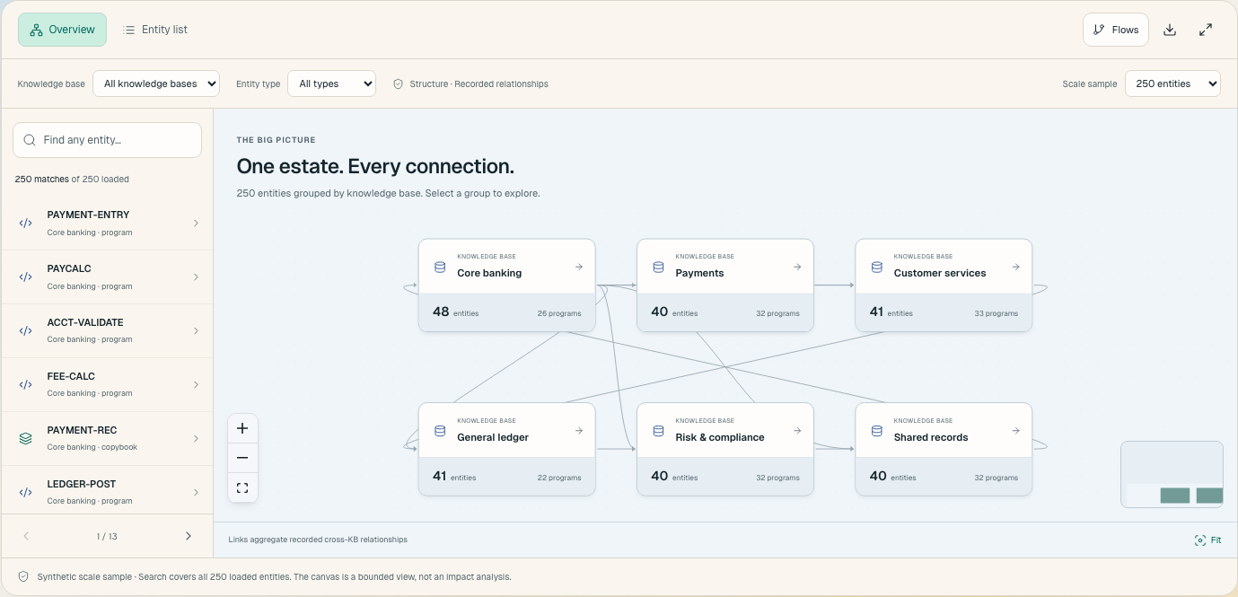Expand the LEDGER-POST row chevron

click(196, 492)
